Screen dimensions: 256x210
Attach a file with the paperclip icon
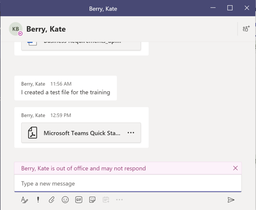51,200
